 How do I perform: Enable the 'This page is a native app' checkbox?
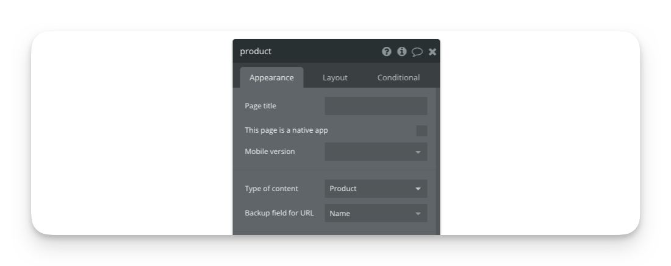click(x=422, y=131)
